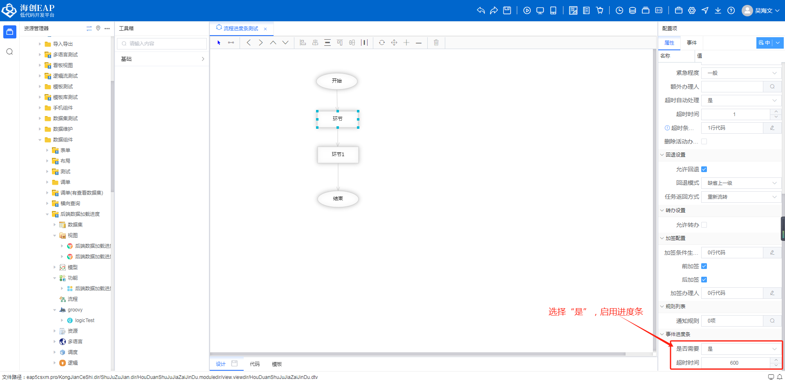Enable the 允许转办 checkbox
This screenshot has width=785, height=383.
[x=704, y=225]
